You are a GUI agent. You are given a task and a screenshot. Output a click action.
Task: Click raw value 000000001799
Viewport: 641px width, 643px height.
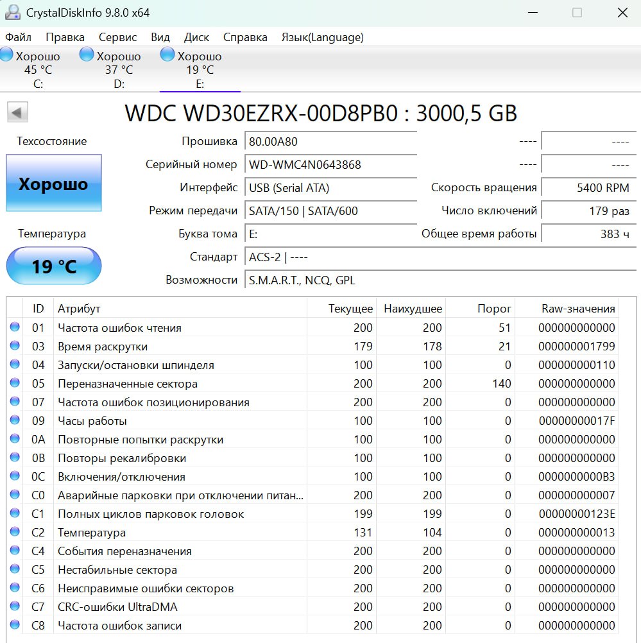pos(577,347)
